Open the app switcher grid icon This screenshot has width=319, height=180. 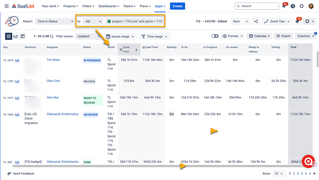click(x=6, y=6)
